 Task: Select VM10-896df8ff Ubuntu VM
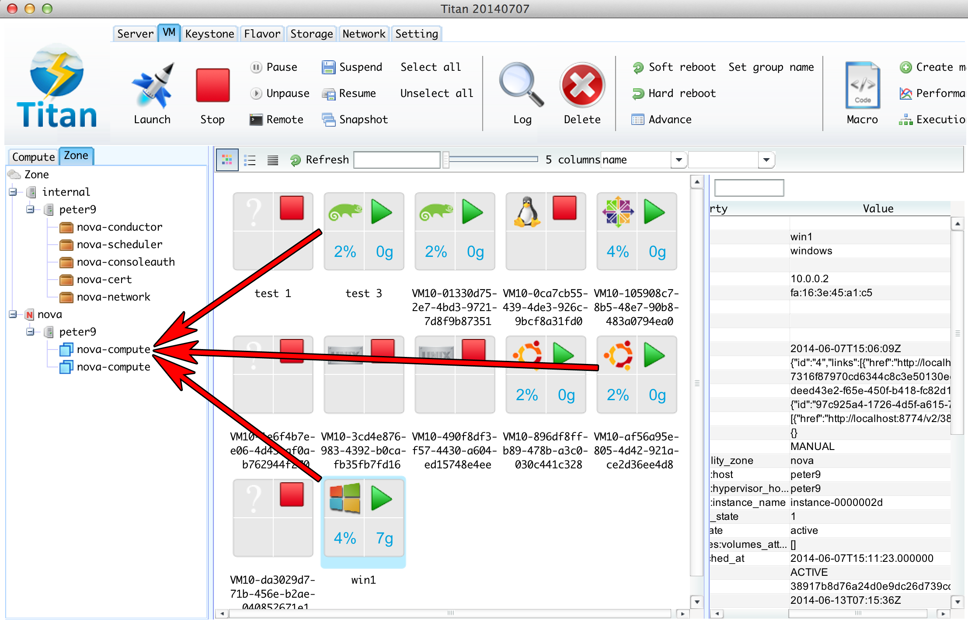(546, 375)
